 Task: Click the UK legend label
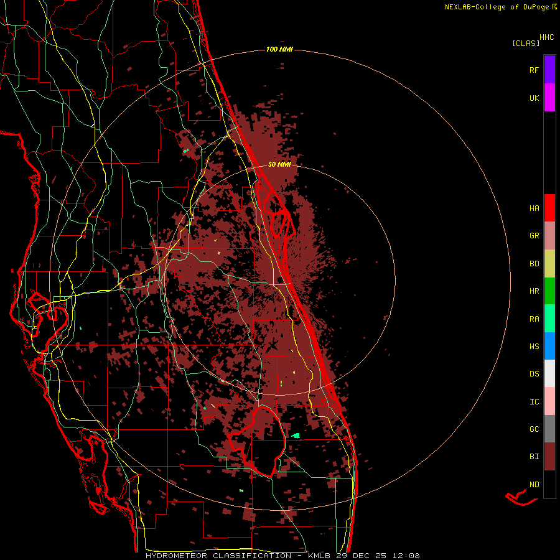[x=534, y=98]
